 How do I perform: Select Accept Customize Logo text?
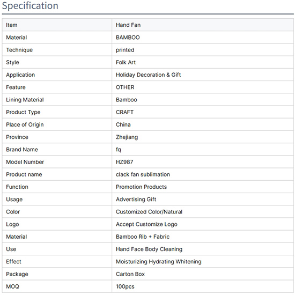click(146, 224)
